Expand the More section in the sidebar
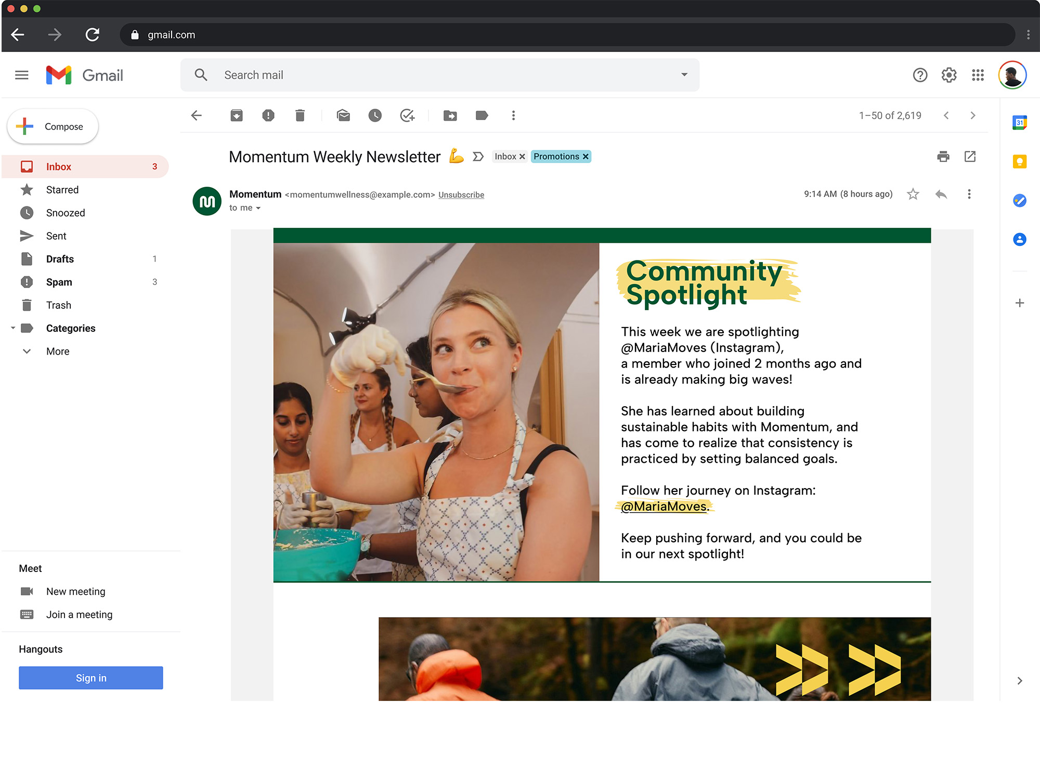The height and width of the screenshot is (780, 1040). [x=57, y=351]
